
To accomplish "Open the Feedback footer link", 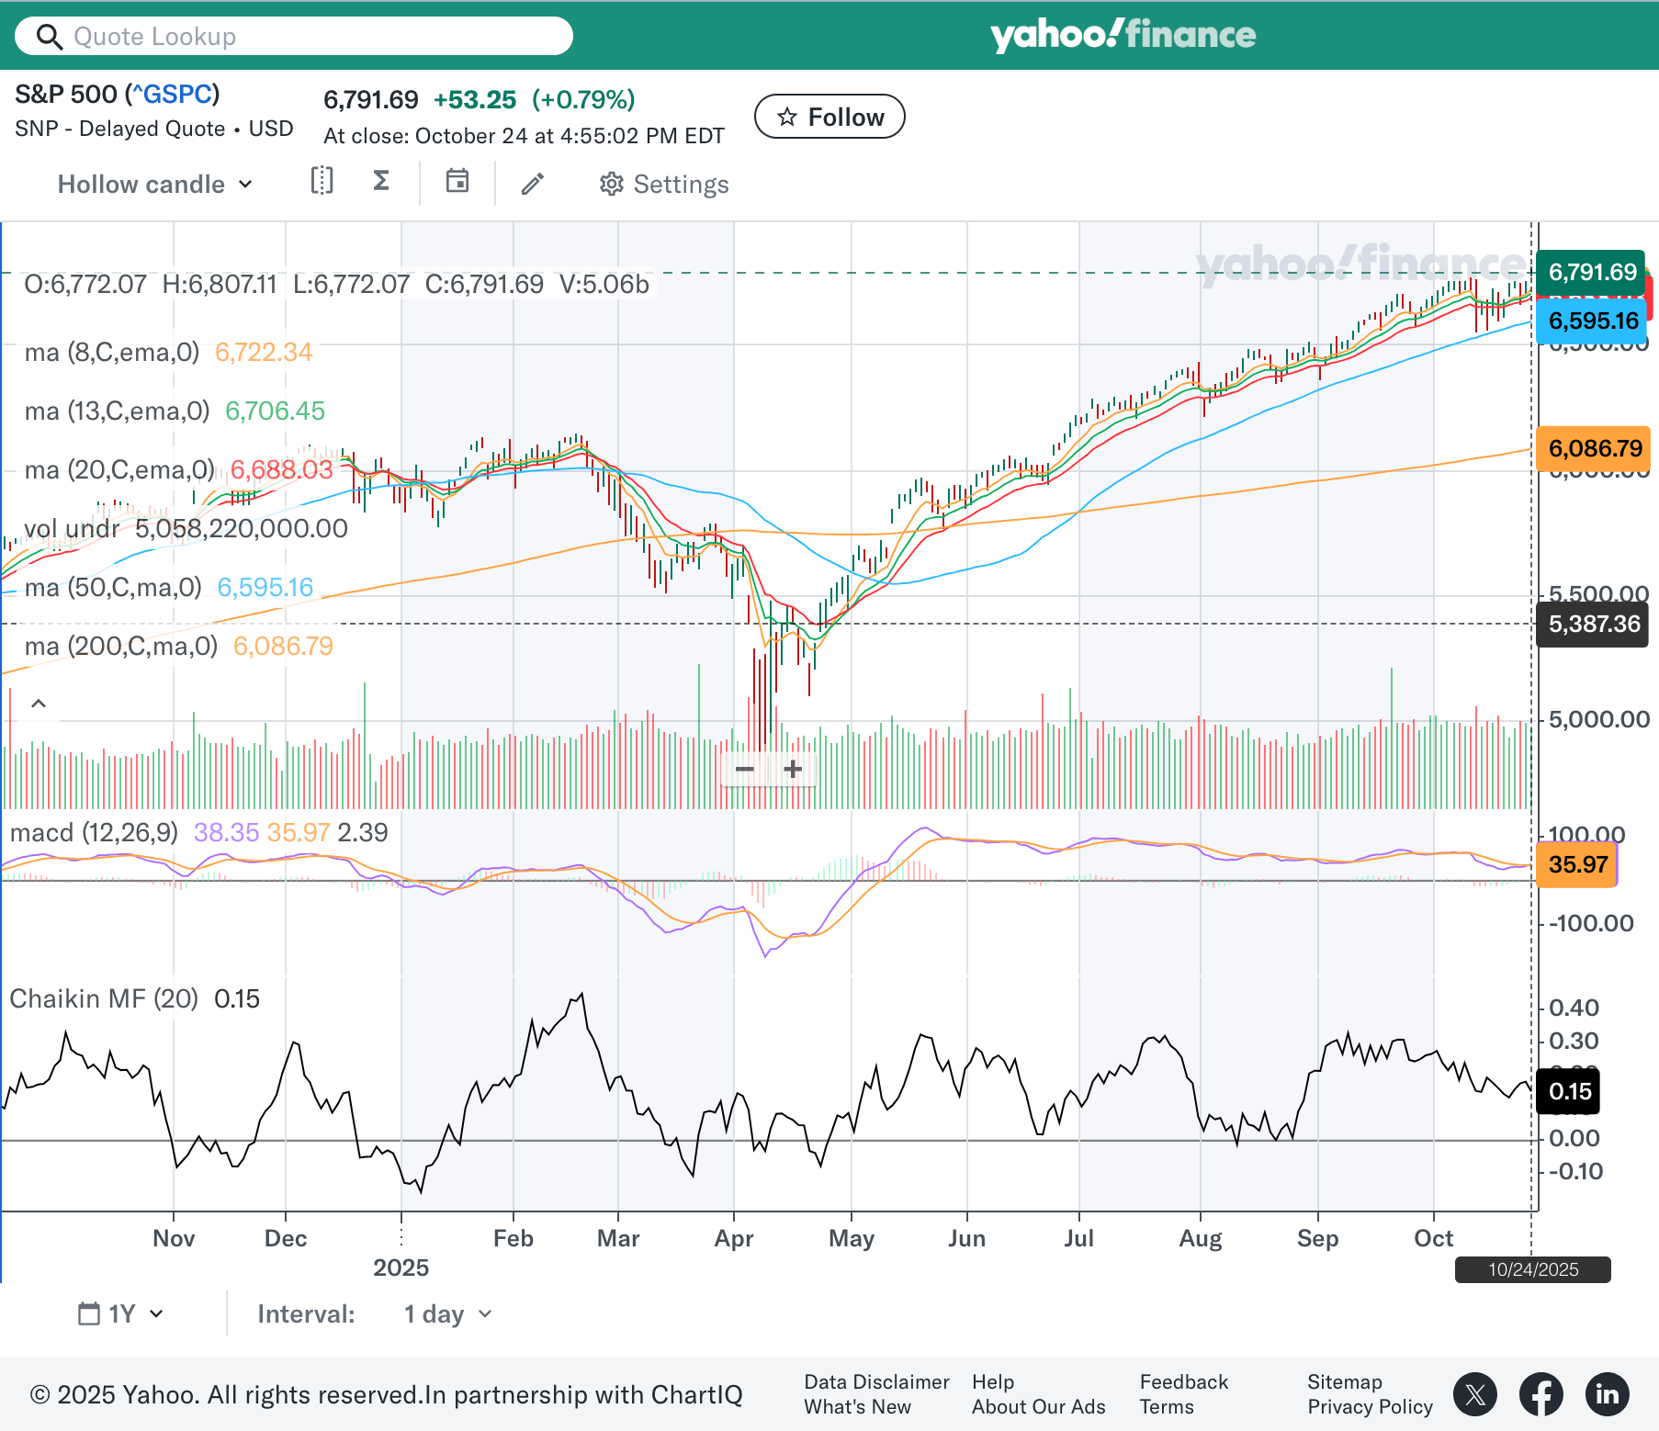I will [x=1183, y=1382].
